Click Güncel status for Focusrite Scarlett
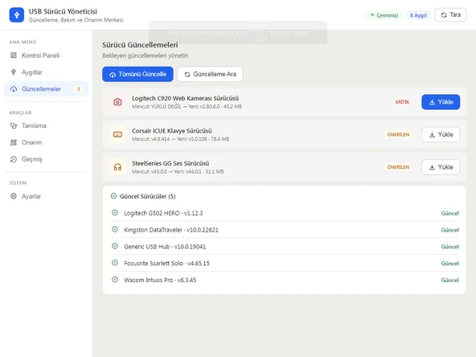This screenshot has height=357, width=476. tap(449, 263)
